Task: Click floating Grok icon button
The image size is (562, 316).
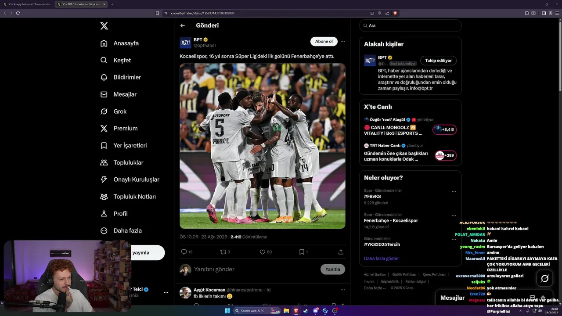Action: coord(545,278)
